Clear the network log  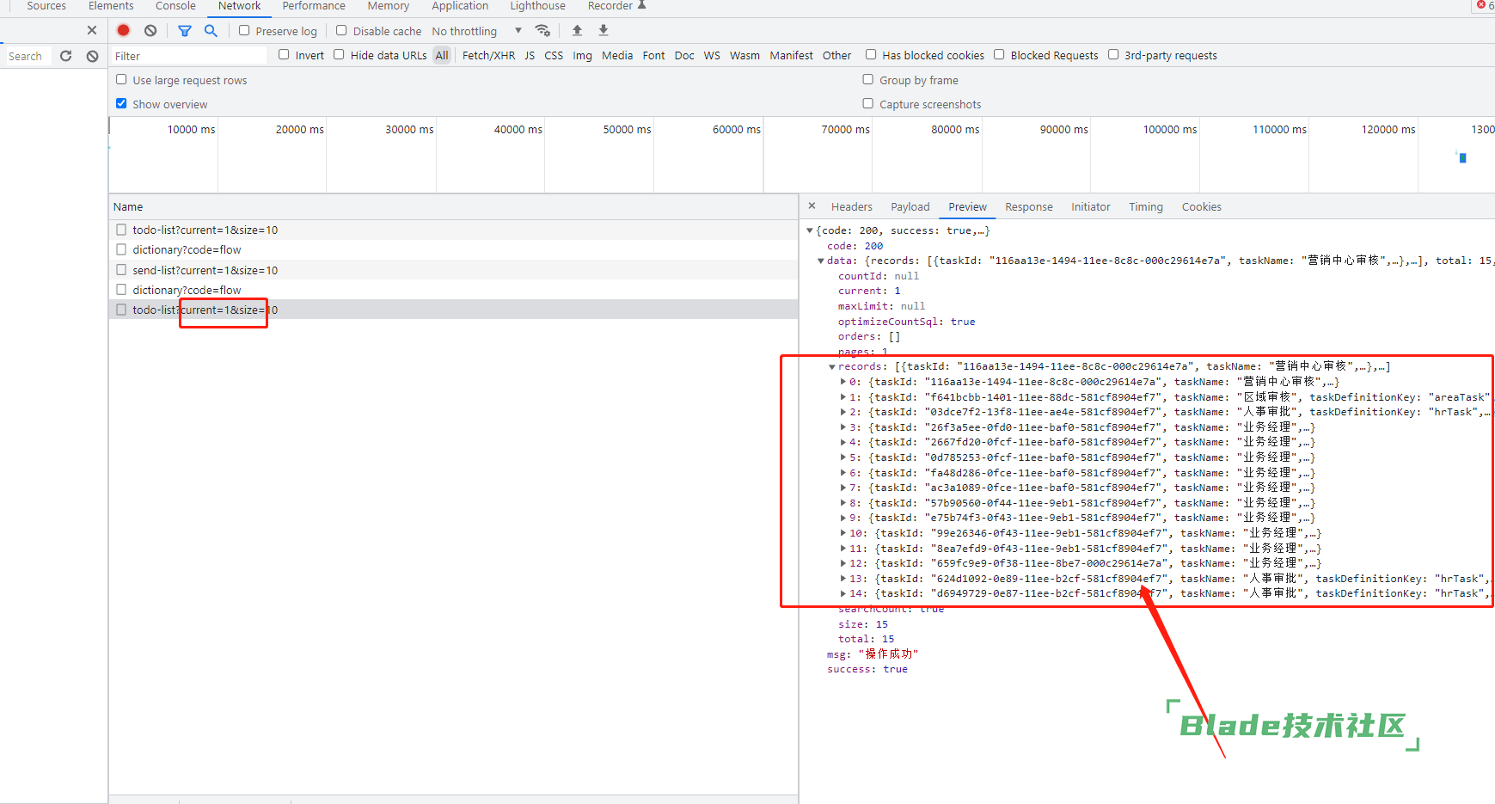[x=150, y=30]
